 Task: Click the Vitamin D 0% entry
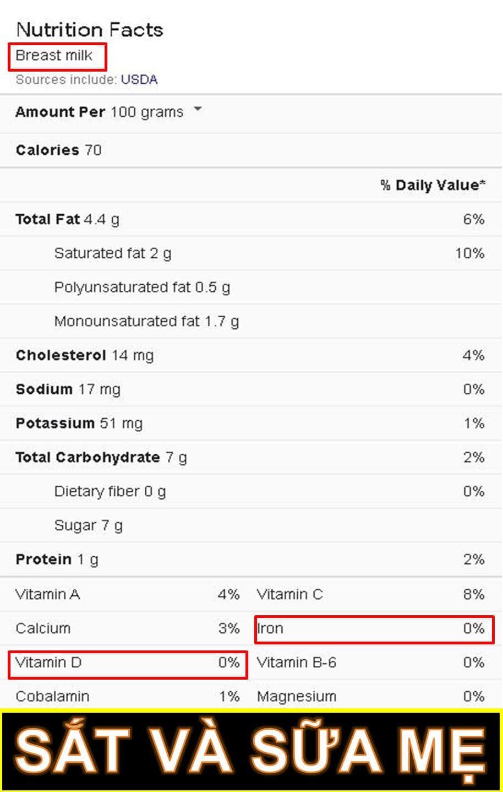point(128,663)
